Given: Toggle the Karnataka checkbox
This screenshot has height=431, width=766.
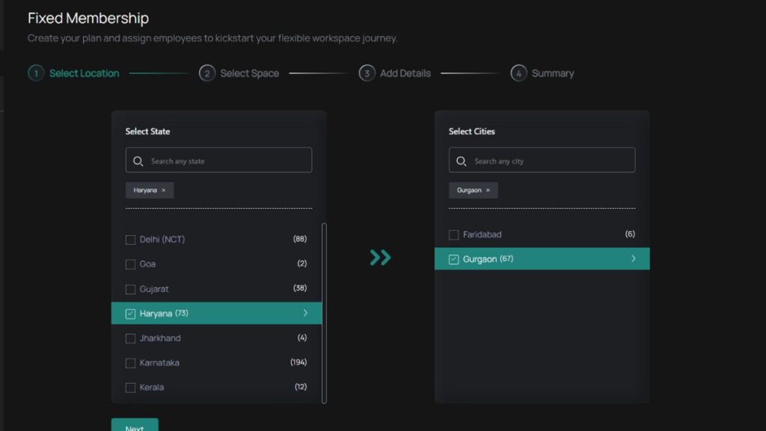Looking at the screenshot, I should [130, 363].
